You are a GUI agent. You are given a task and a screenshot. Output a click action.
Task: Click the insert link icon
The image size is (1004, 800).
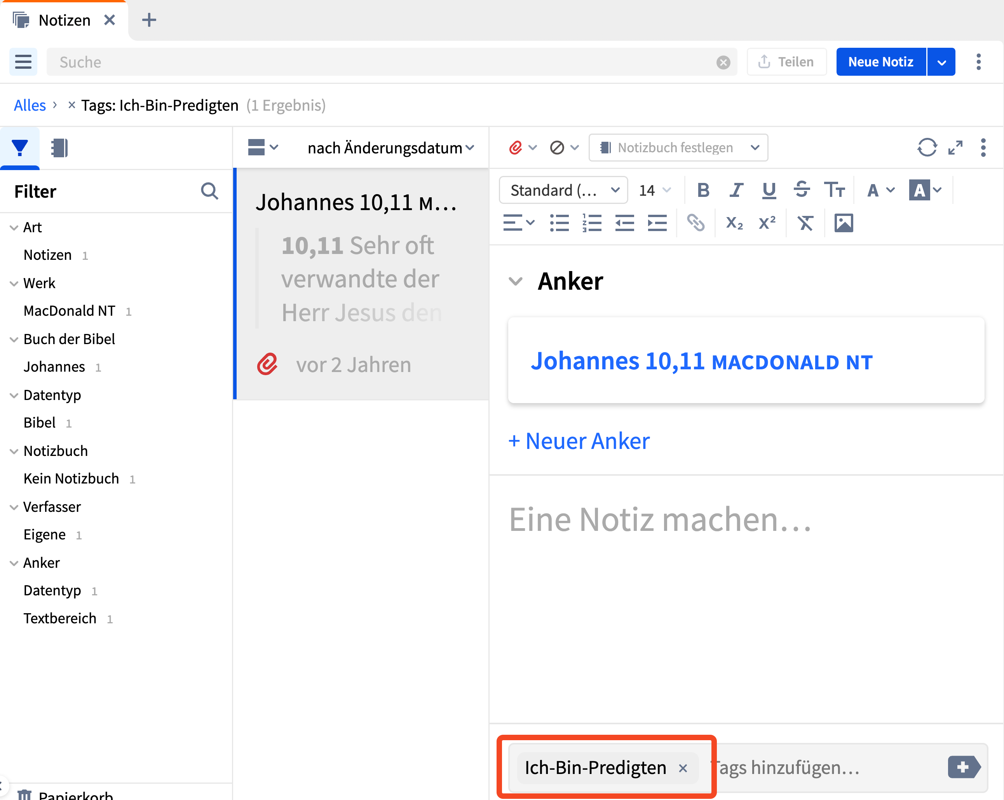[x=695, y=223]
